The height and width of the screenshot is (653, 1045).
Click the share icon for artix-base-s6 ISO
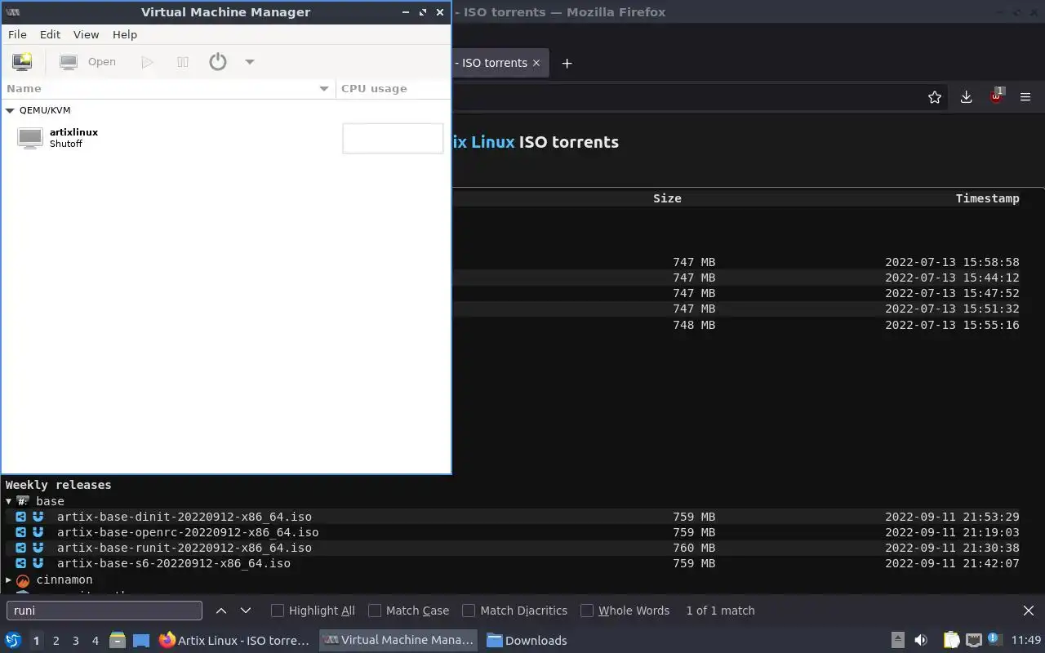(x=21, y=563)
